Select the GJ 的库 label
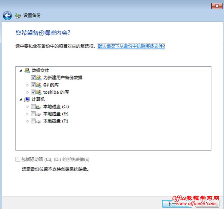224x209 pixels. tap(51, 85)
